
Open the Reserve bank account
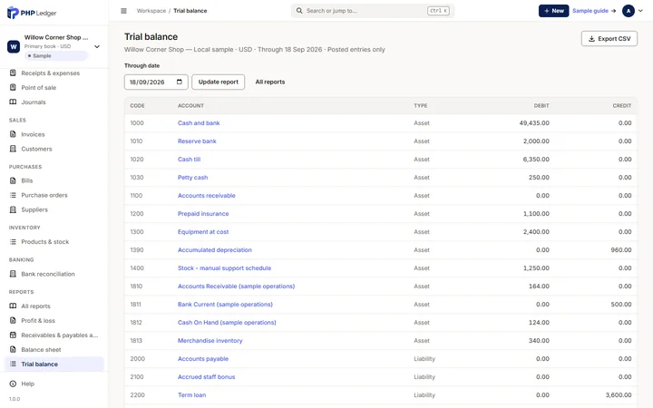point(197,141)
